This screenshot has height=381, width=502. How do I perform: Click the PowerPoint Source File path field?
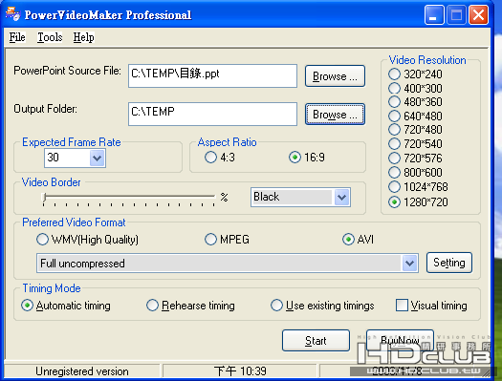point(212,75)
